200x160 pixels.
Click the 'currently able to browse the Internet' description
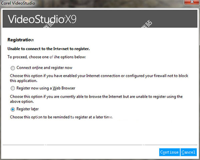(x=96, y=99)
